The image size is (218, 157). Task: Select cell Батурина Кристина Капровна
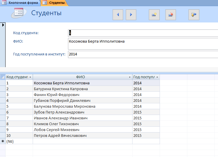pos(83,89)
